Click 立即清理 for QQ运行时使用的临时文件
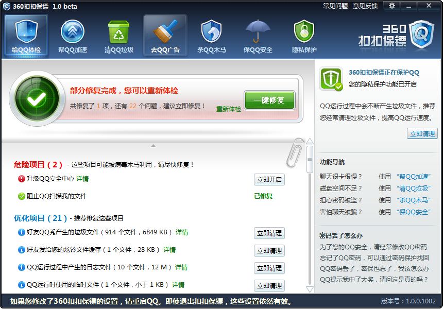This screenshot has height=309, width=443. (269, 285)
